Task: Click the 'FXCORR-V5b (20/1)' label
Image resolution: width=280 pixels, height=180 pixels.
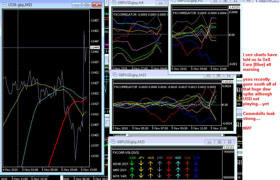Action: pyautogui.click(x=126, y=152)
